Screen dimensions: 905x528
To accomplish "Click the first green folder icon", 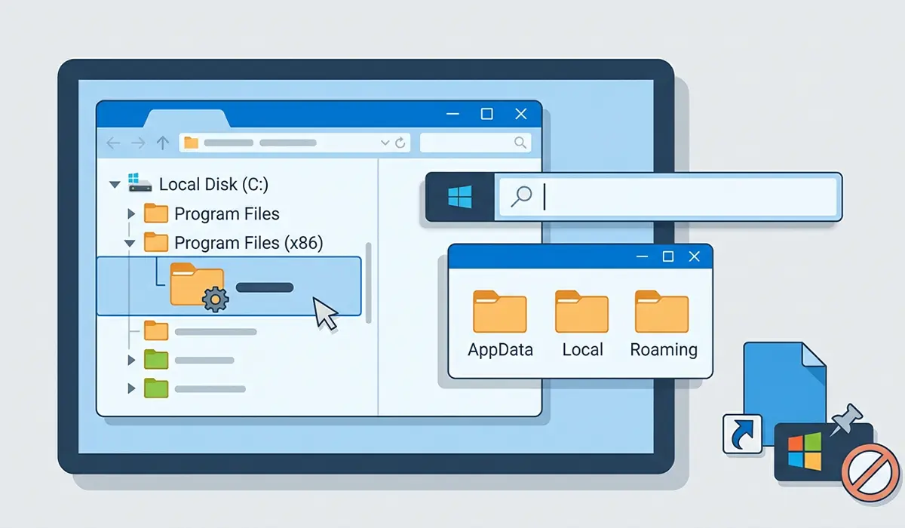I will [156, 359].
